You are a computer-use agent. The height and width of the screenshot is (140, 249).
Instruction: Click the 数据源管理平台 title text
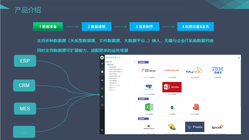pos(113,58)
